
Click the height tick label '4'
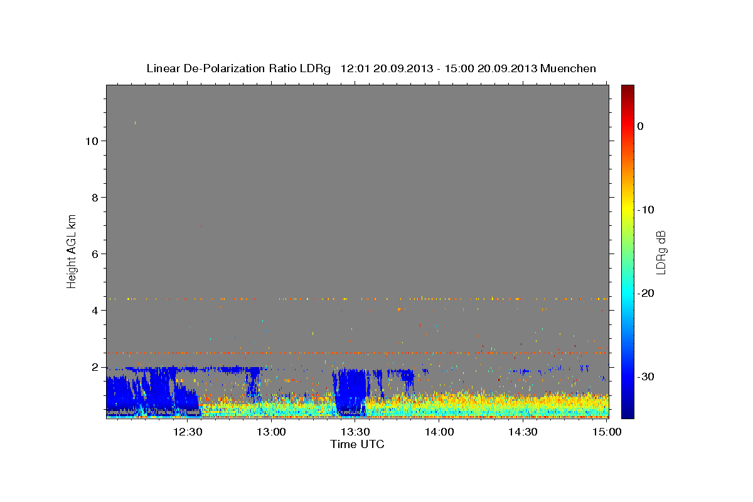click(x=95, y=310)
